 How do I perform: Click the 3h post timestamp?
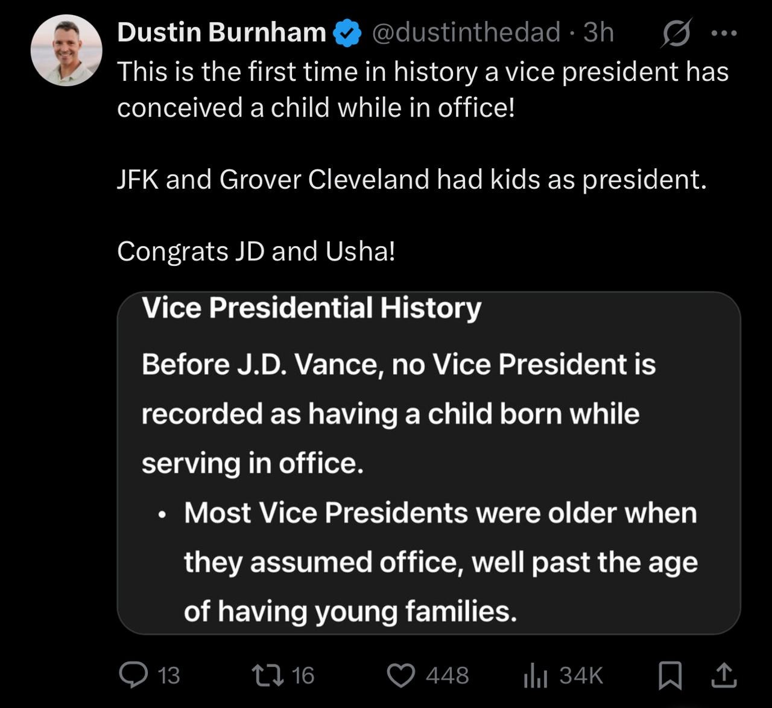598,33
